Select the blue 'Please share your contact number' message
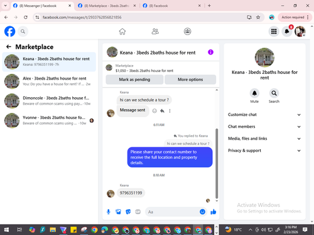This screenshot has width=314, height=235. 170,157
